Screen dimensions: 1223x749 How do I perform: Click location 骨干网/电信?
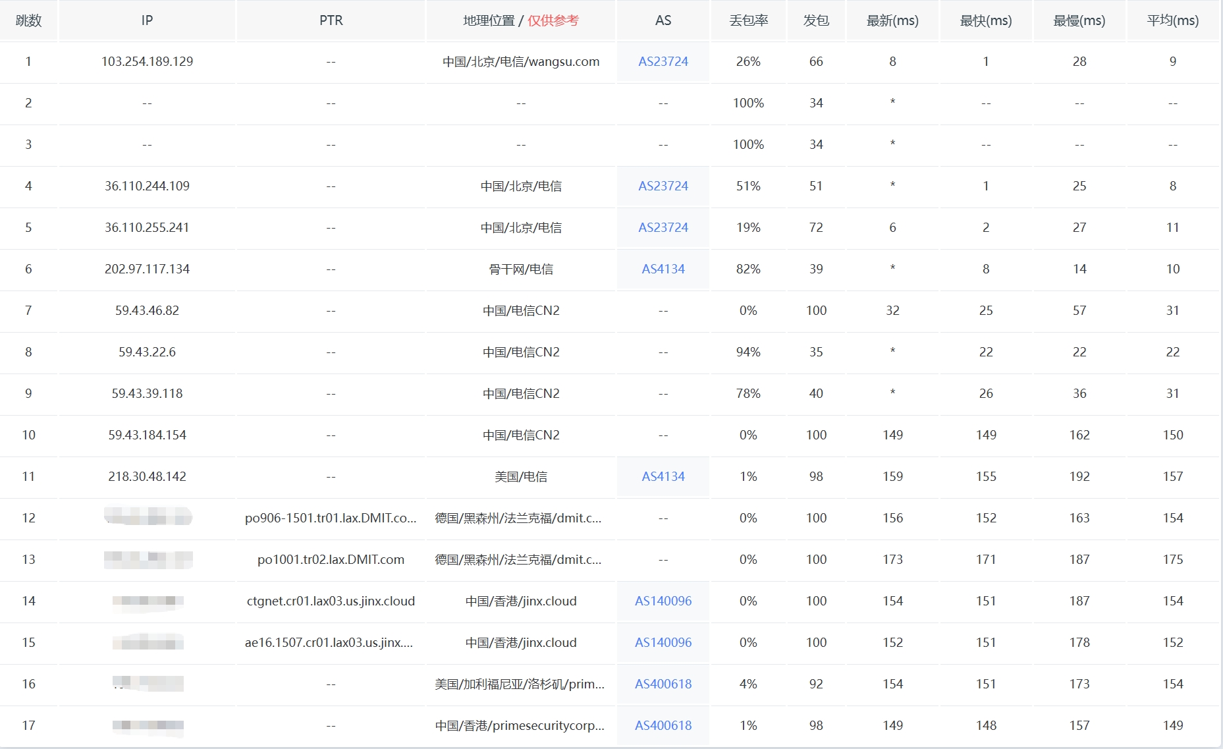(521, 269)
